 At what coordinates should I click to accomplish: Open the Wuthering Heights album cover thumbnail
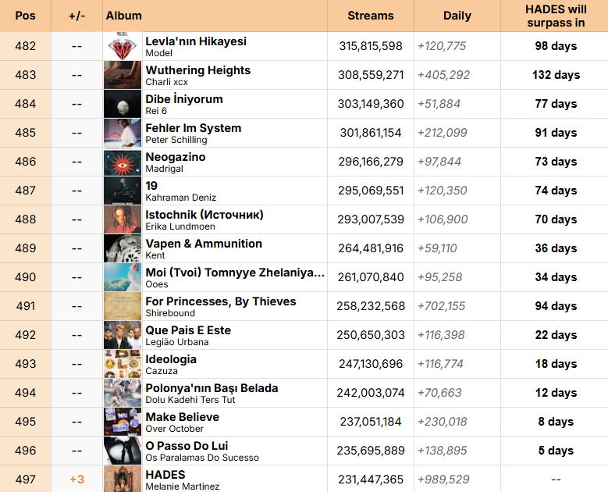point(123,75)
